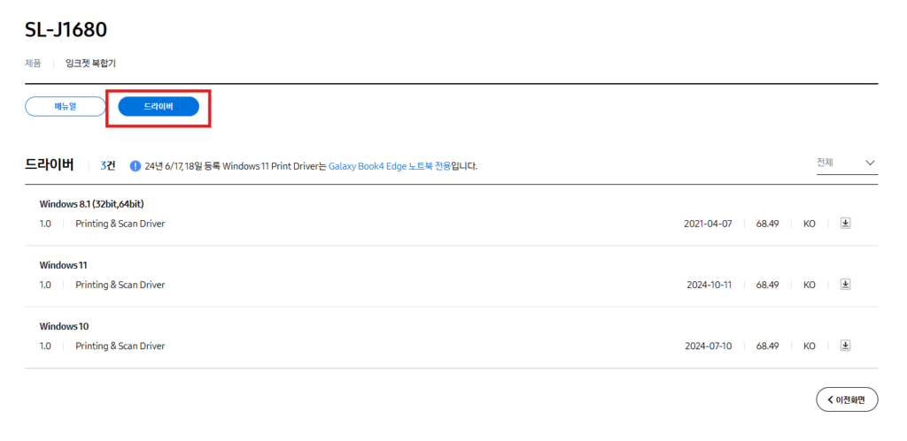Switch to the 매뉴얼 tab
The width and height of the screenshot is (907, 441).
tap(66, 107)
